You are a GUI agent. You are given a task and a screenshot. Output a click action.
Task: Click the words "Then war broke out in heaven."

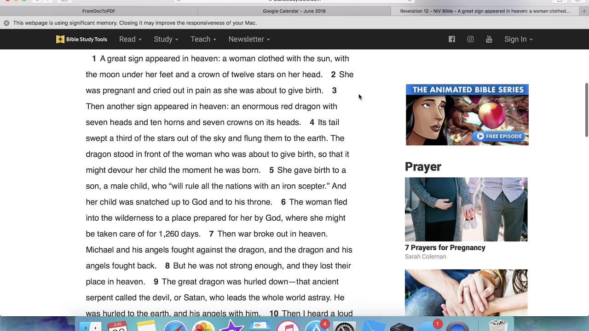point(272,234)
